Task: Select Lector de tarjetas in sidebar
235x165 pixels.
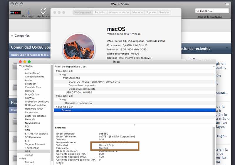Action: coord(35,116)
